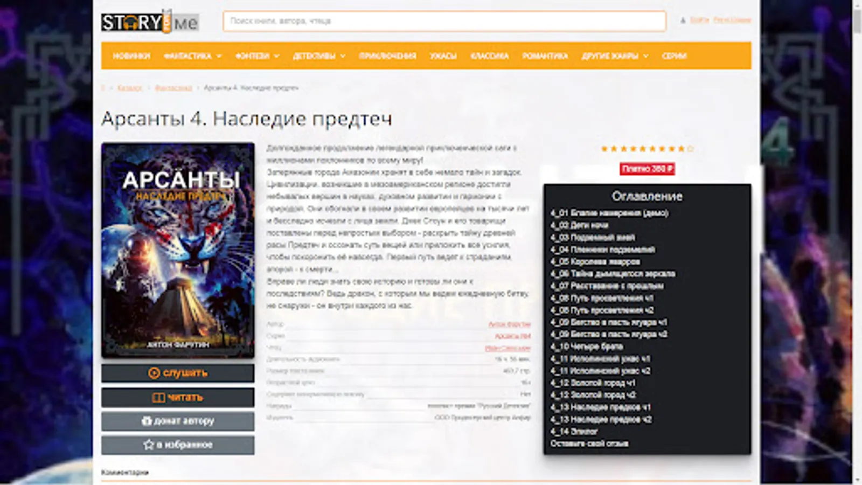Expand the ДЕТЕКТИВЫ genre dropdown arrow
The height and width of the screenshot is (485, 862).
pyautogui.click(x=343, y=56)
